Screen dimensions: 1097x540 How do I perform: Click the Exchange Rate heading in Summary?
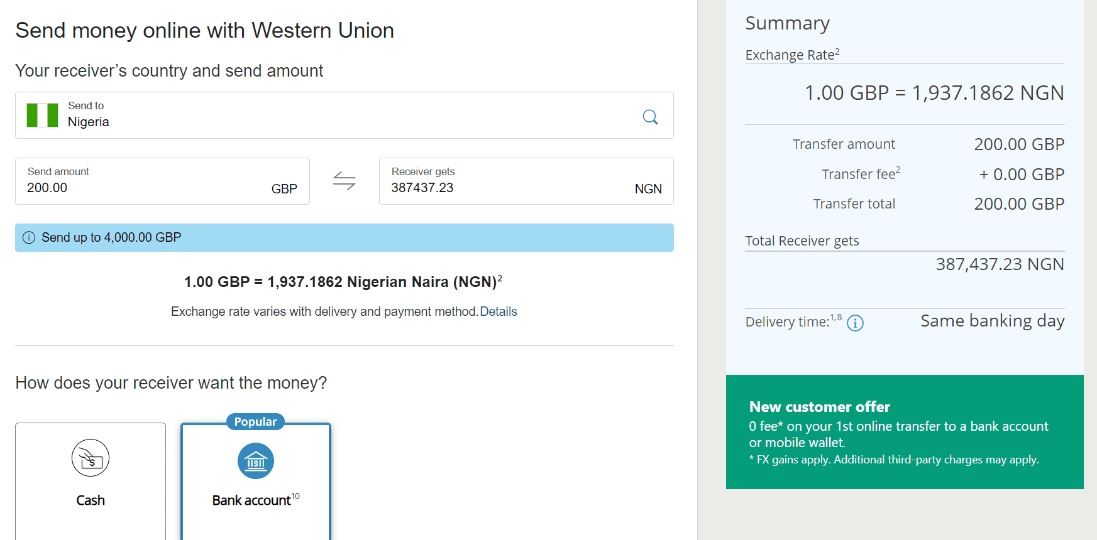(x=792, y=55)
